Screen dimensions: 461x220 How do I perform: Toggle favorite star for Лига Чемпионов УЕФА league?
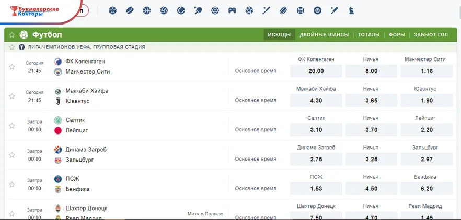tap(11, 47)
